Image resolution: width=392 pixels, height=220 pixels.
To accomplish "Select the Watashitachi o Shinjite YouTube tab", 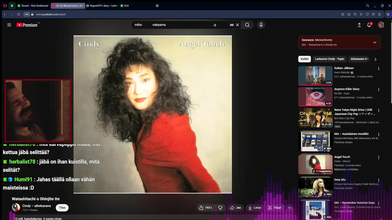I will [68, 5].
